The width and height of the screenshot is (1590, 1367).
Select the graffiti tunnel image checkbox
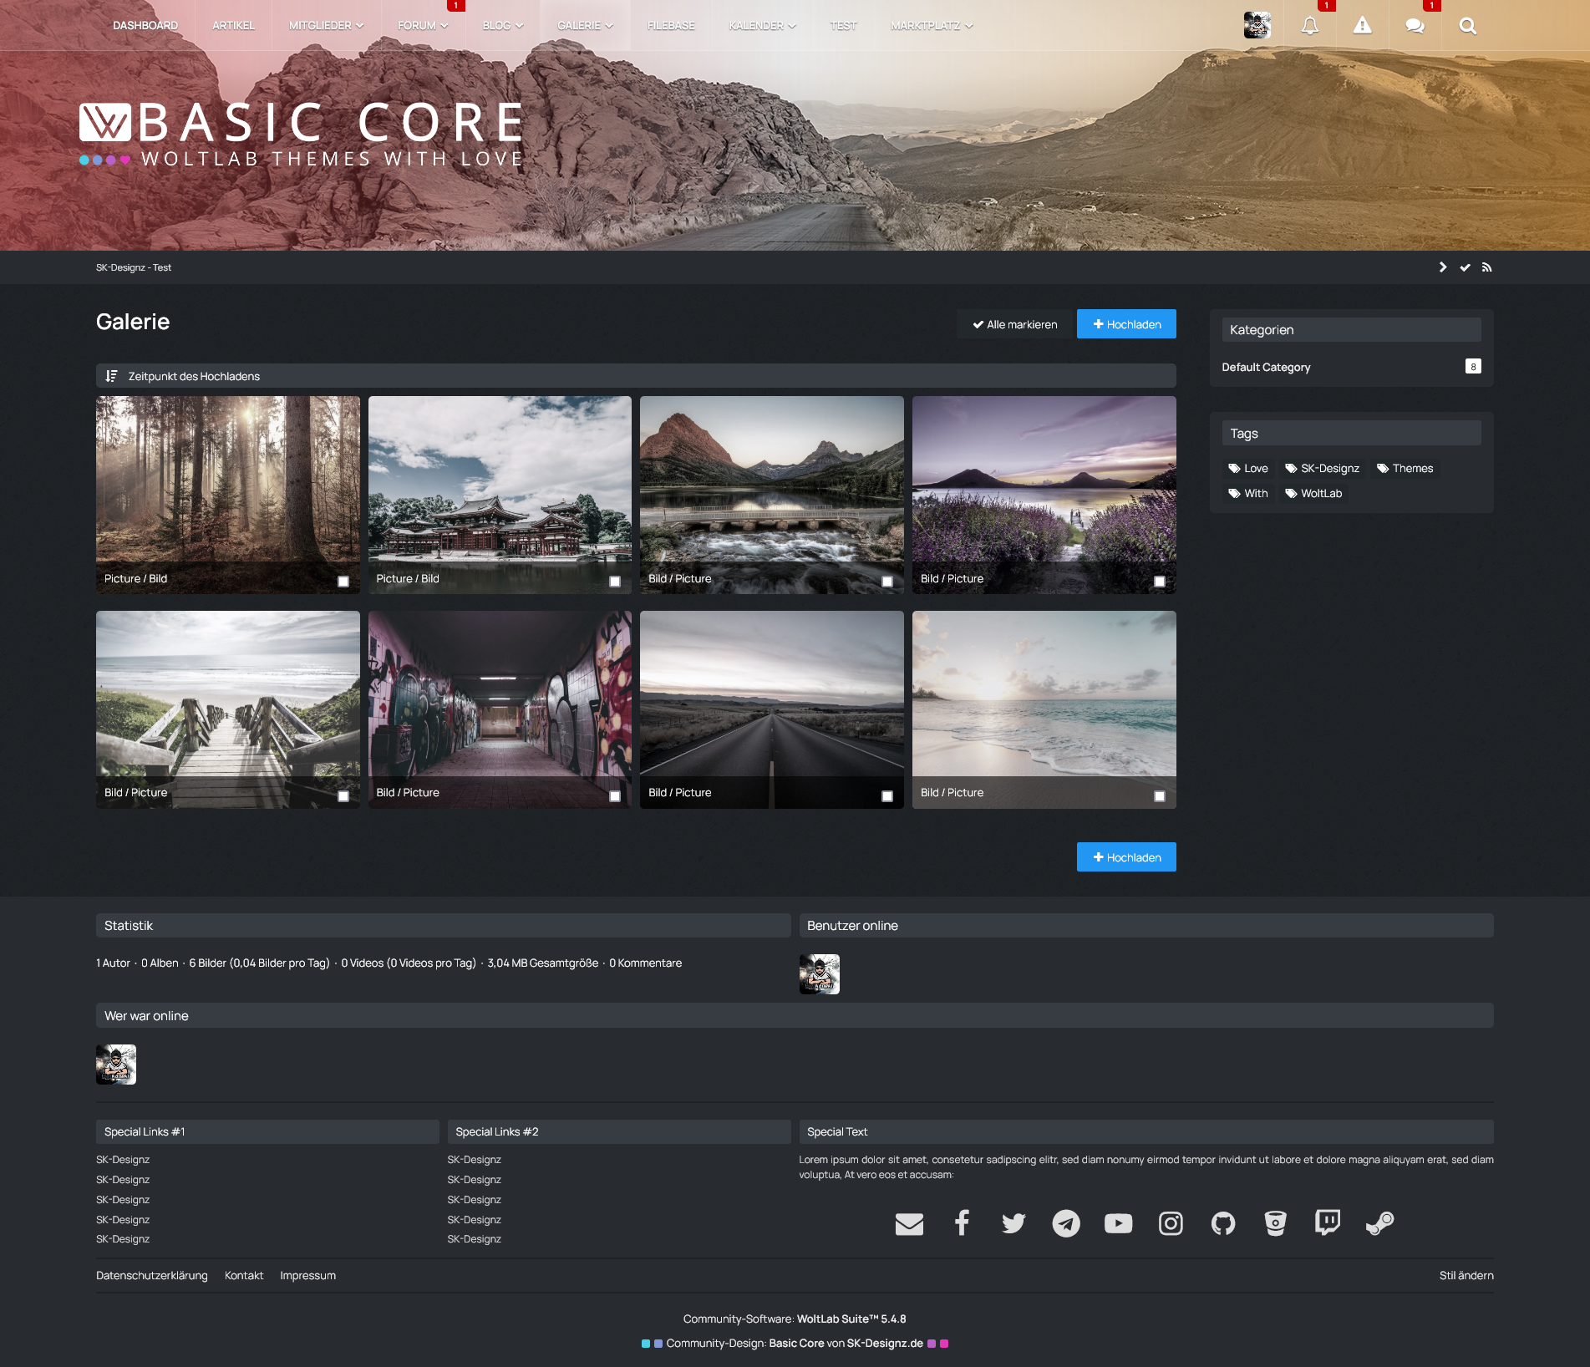pos(615,796)
